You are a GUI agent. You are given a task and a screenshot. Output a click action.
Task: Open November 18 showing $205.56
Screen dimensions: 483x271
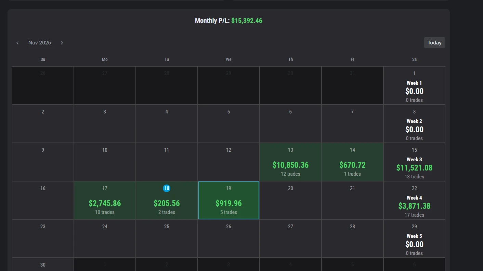coord(167,200)
